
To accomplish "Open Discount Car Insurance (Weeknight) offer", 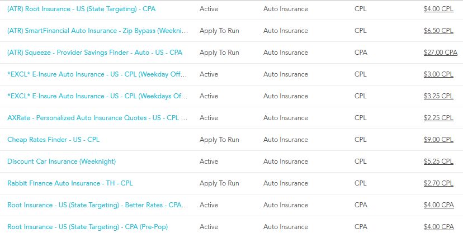I will (62, 161).
